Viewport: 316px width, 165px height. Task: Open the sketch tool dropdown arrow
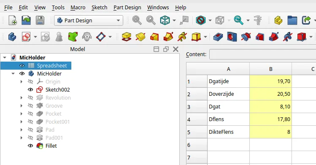point(35,37)
